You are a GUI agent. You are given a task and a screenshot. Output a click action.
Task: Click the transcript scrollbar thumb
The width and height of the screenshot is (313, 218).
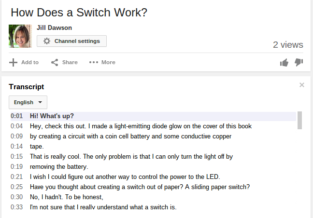tap(299, 121)
